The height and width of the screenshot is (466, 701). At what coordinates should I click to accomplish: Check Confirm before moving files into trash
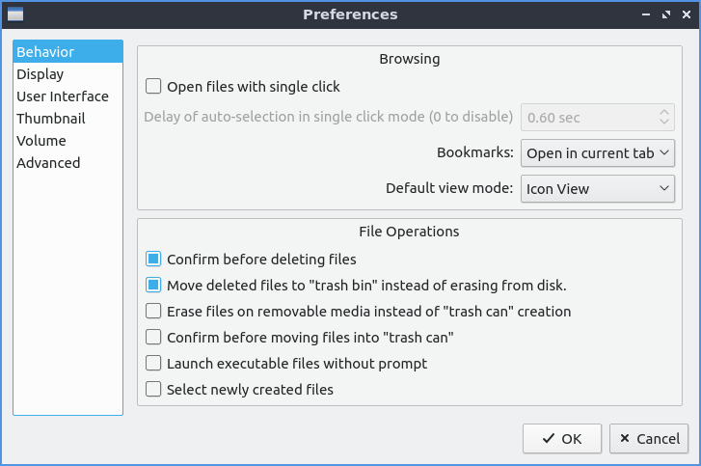pos(153,338)
